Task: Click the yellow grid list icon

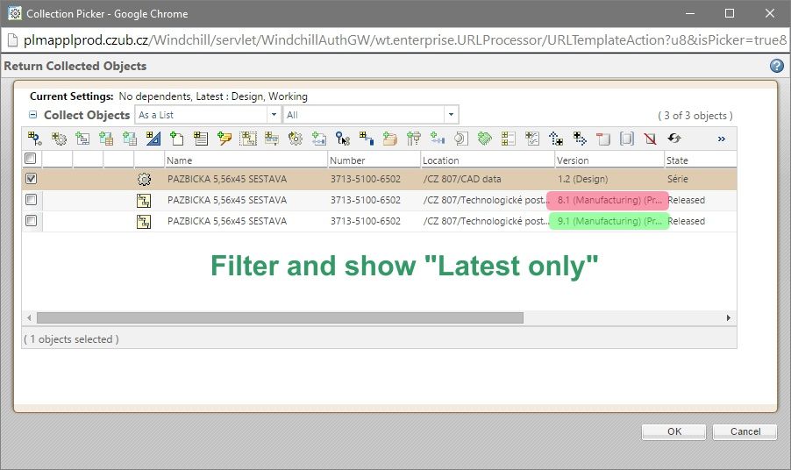Action: [508, 139]
